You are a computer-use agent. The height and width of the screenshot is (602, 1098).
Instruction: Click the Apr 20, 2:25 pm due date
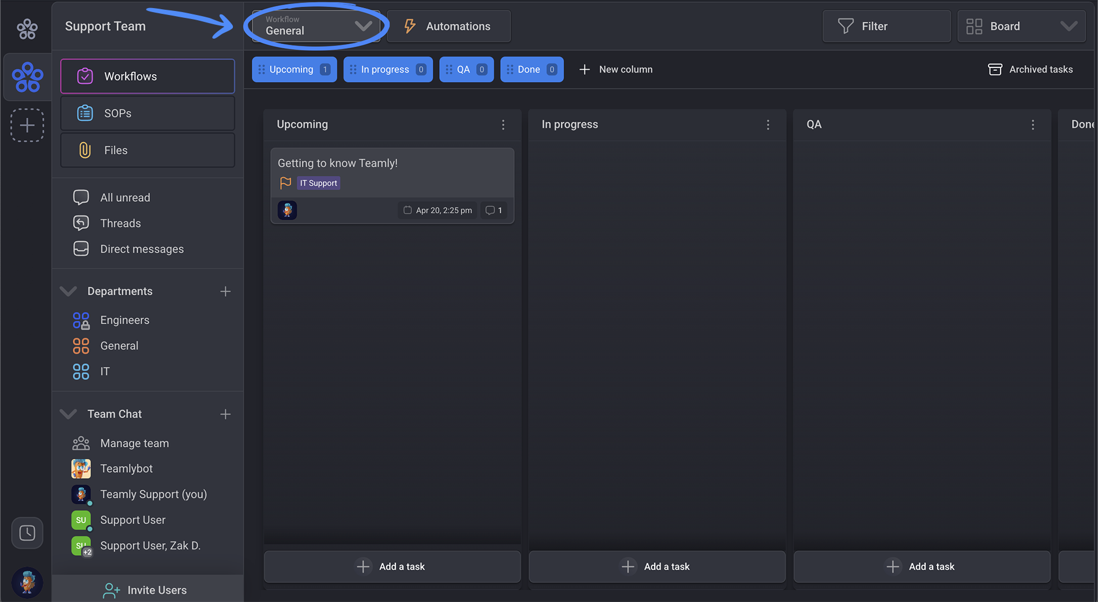(x=437, y=210)
